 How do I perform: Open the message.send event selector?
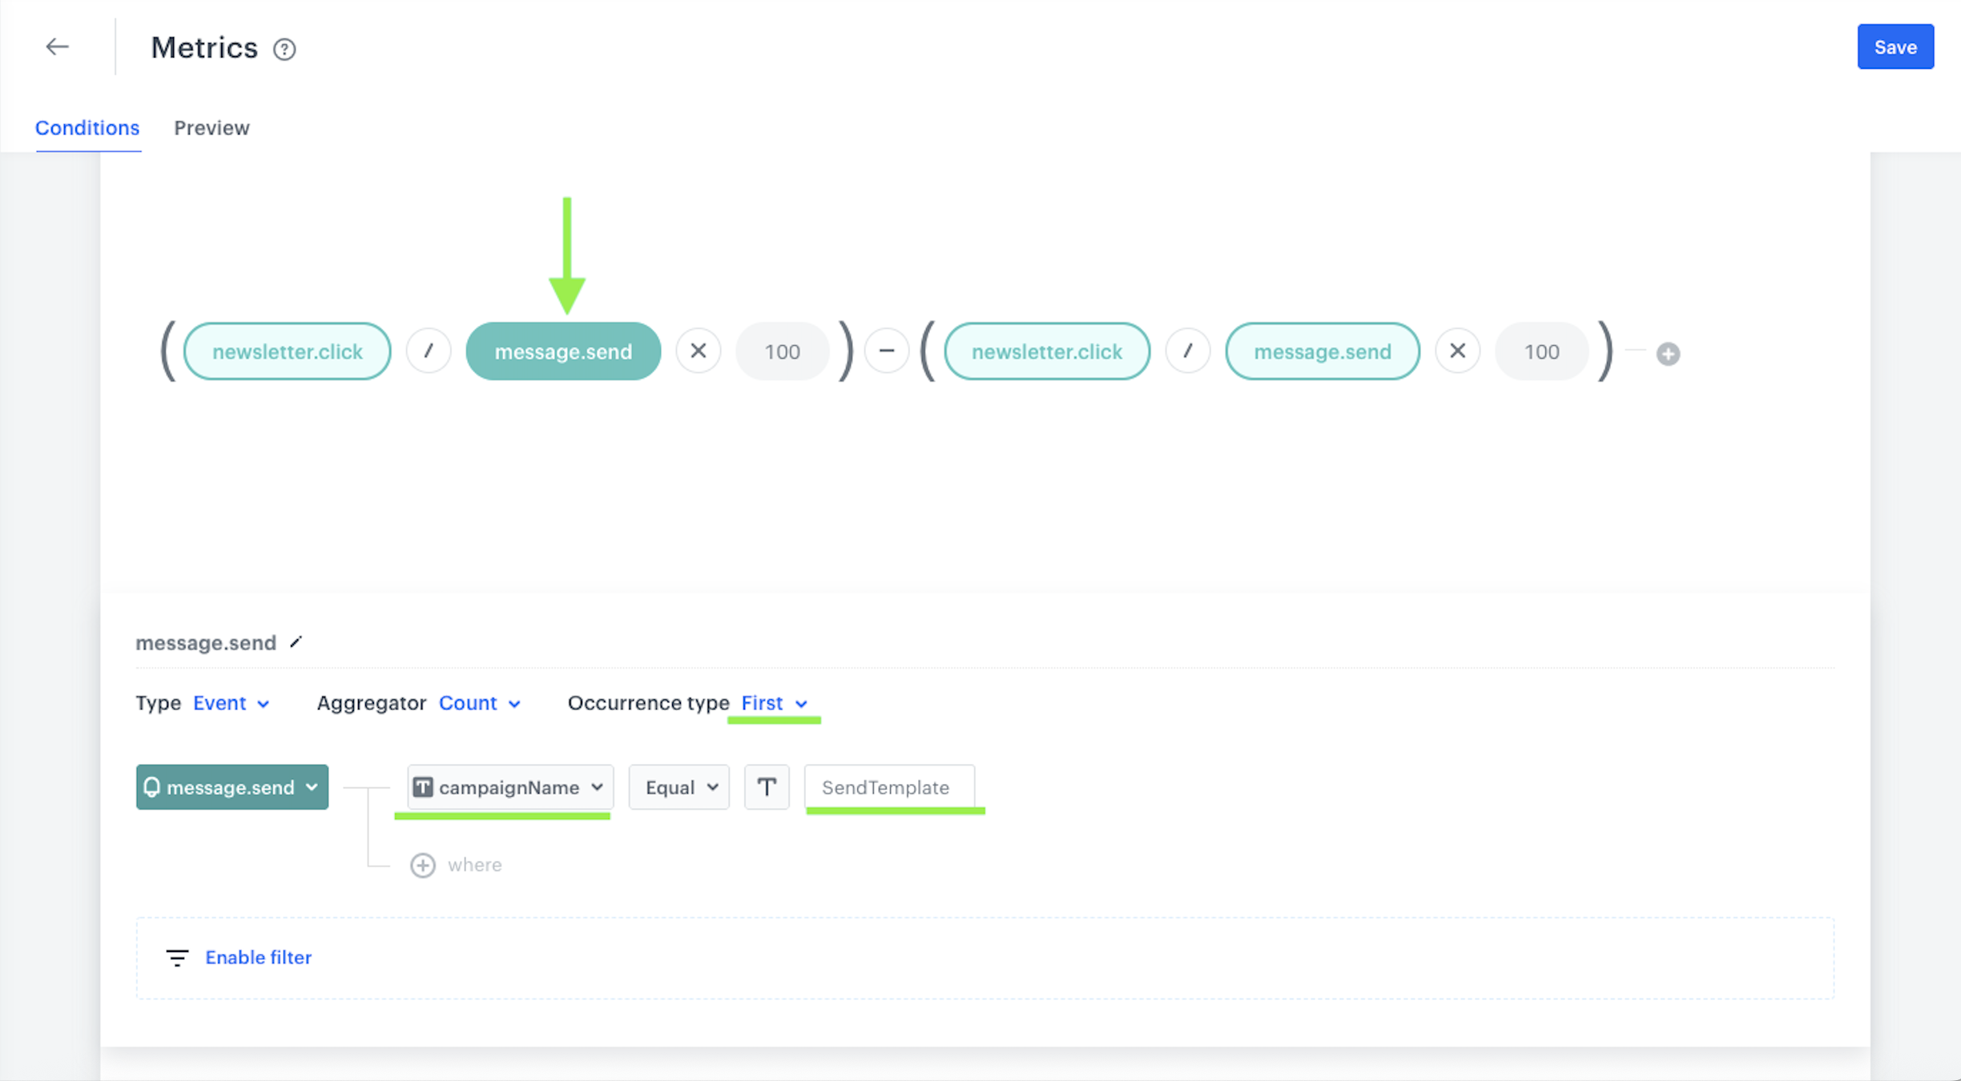(x=232, y=787)
